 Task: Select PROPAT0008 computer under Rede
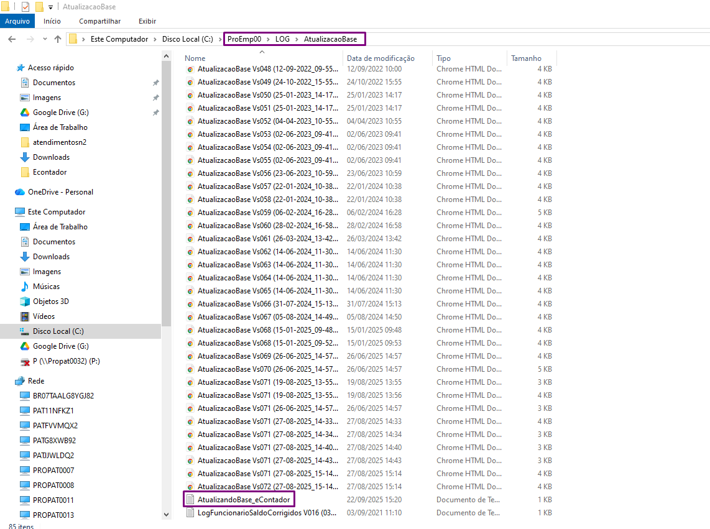pos(53,485)
